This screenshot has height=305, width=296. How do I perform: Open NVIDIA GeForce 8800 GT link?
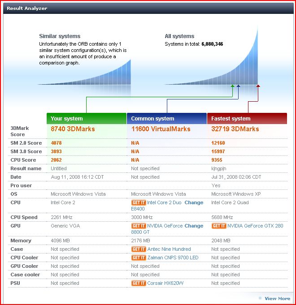pos(165,226)
